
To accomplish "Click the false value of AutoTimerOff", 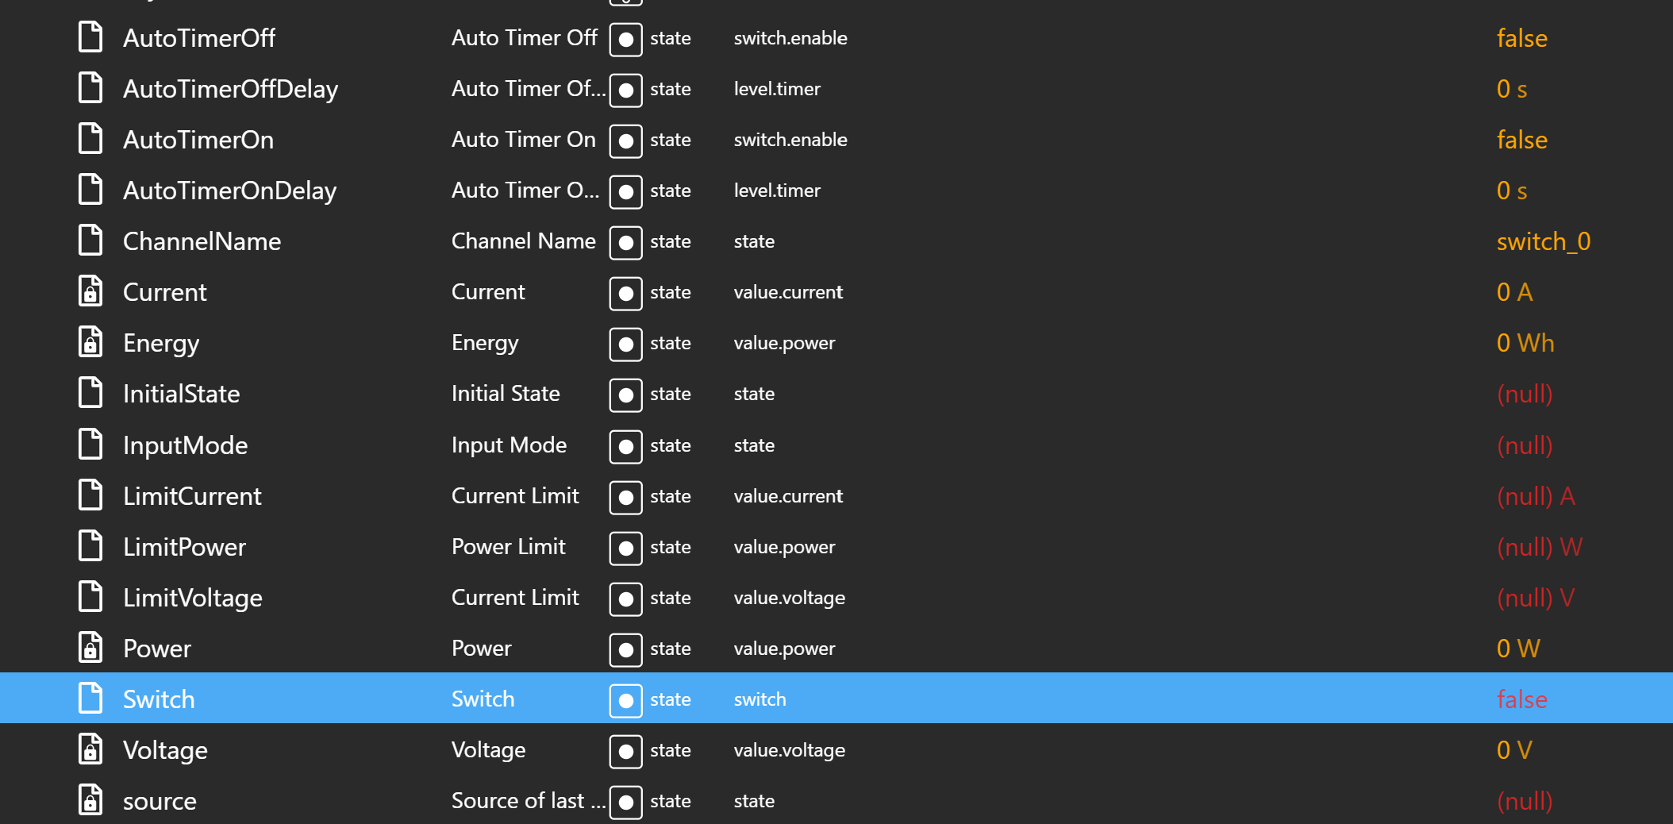I will 1521,37.
